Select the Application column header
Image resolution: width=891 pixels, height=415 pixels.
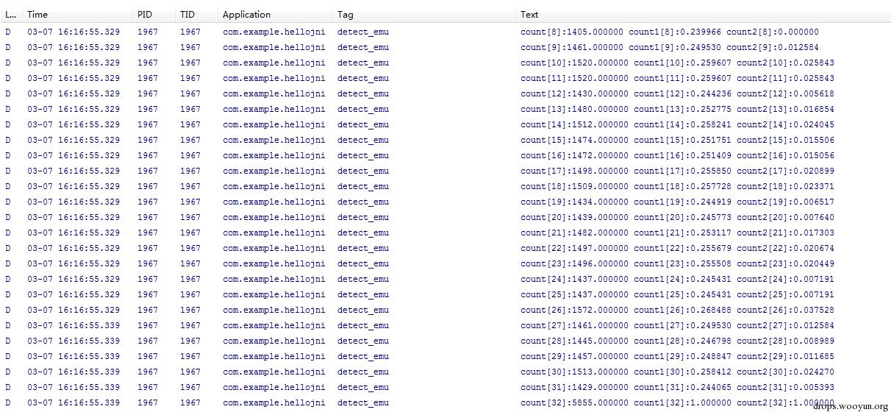coord(246,15)
